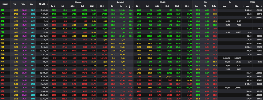Open the MBB stock symbol
This screenshot has height=100, width=263.
pos(3,17)
